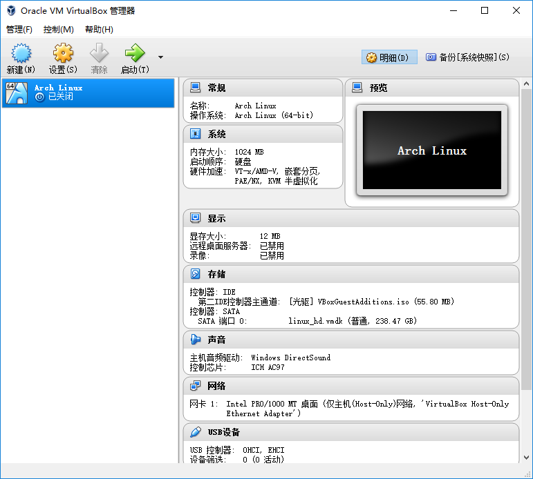Image resolution: width=533 pixels, height=479 pixels.
Task: Open the 控制(M) menu
Action: (x=59, y=30)
